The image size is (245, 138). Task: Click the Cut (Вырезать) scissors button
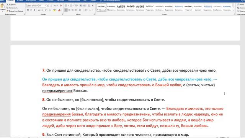pos(11,5)
